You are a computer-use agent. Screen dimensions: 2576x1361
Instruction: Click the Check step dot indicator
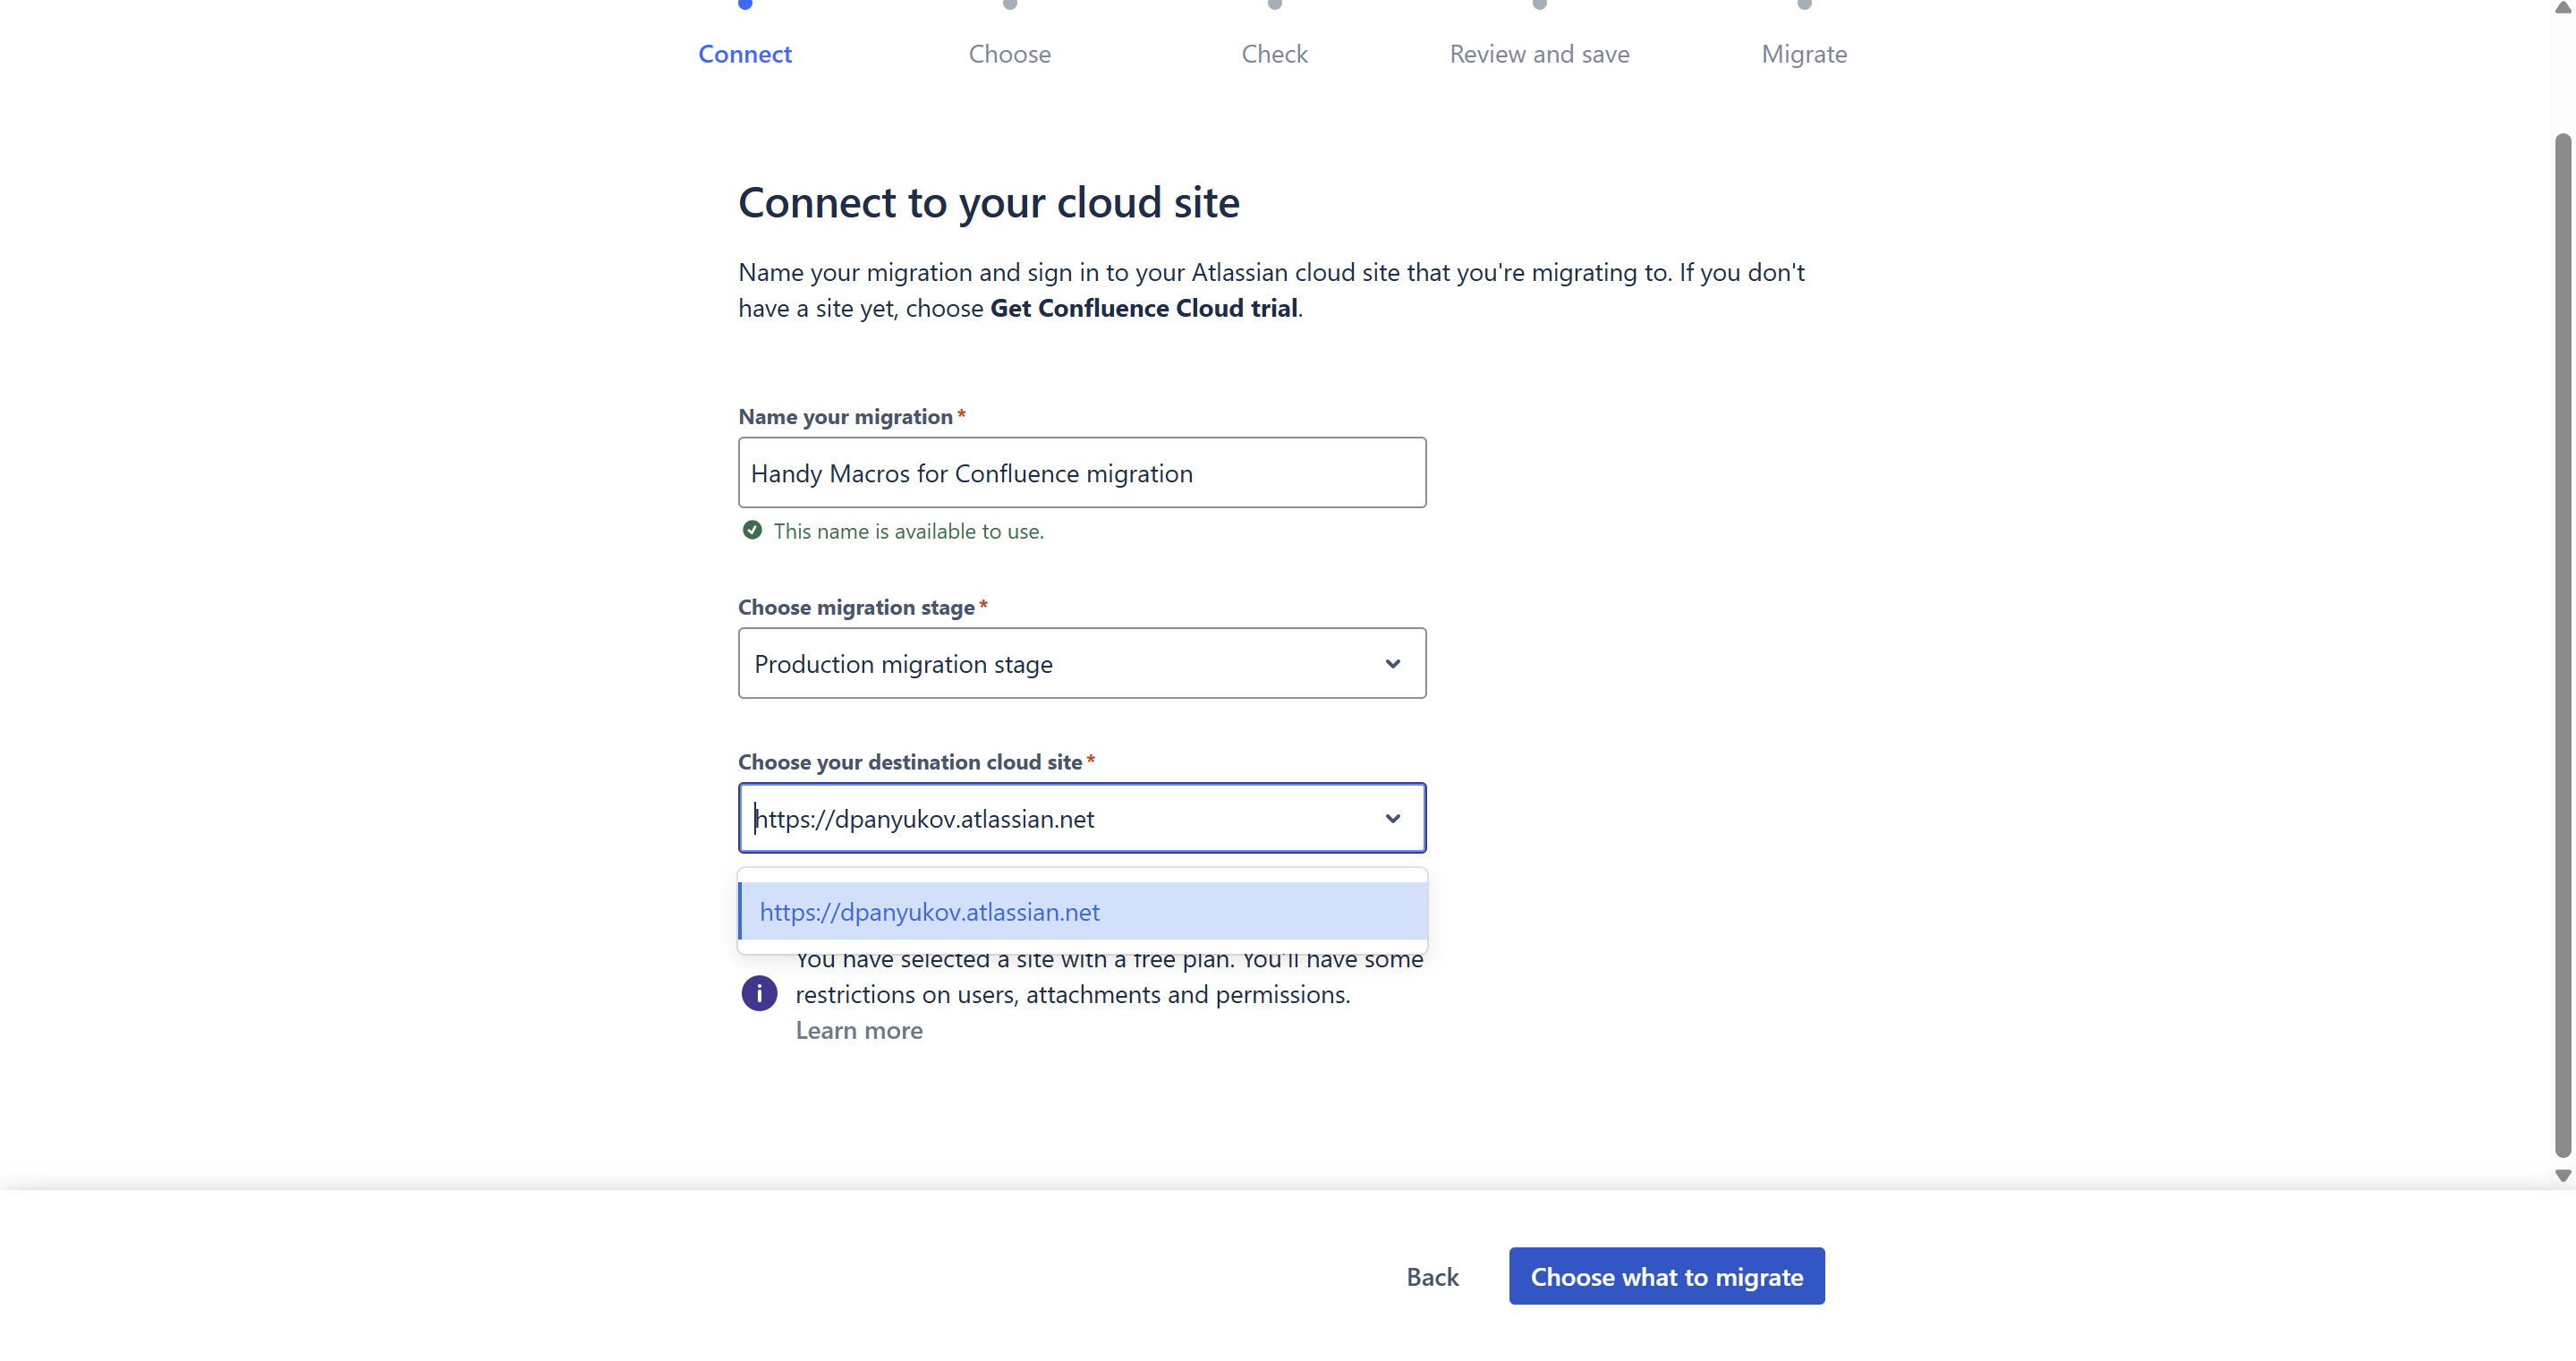1274,4
